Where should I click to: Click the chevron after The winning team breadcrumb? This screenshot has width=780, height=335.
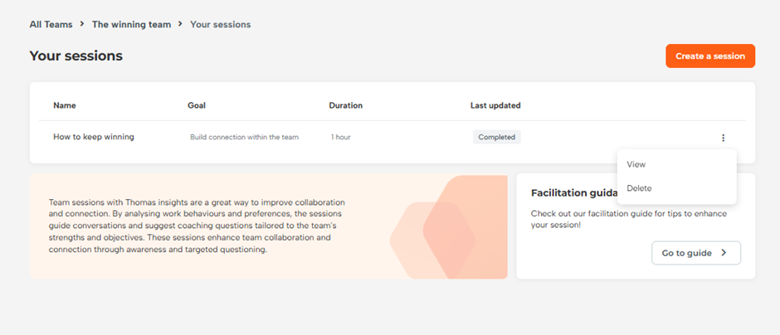click(x=180, y=25)
